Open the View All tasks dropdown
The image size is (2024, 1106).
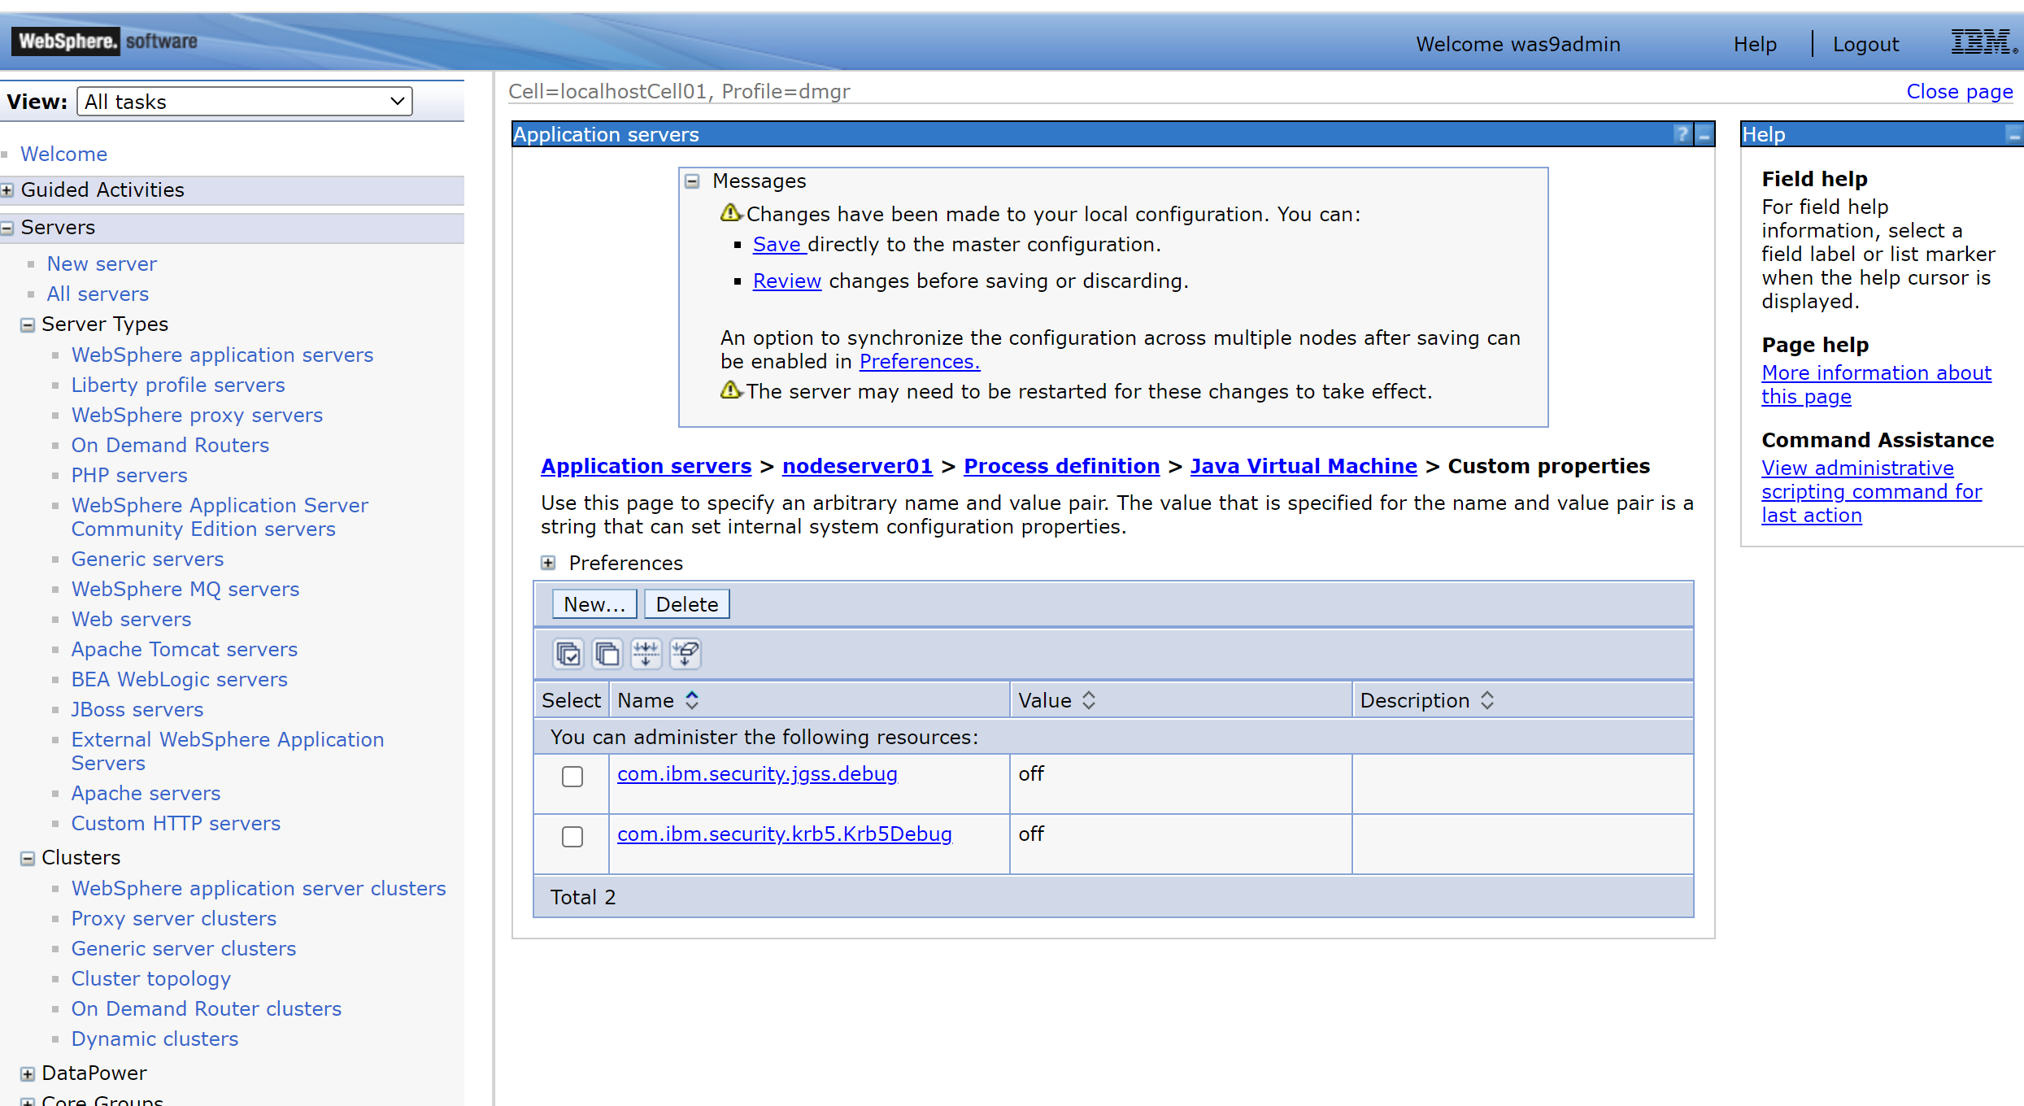tap(245, 102)
